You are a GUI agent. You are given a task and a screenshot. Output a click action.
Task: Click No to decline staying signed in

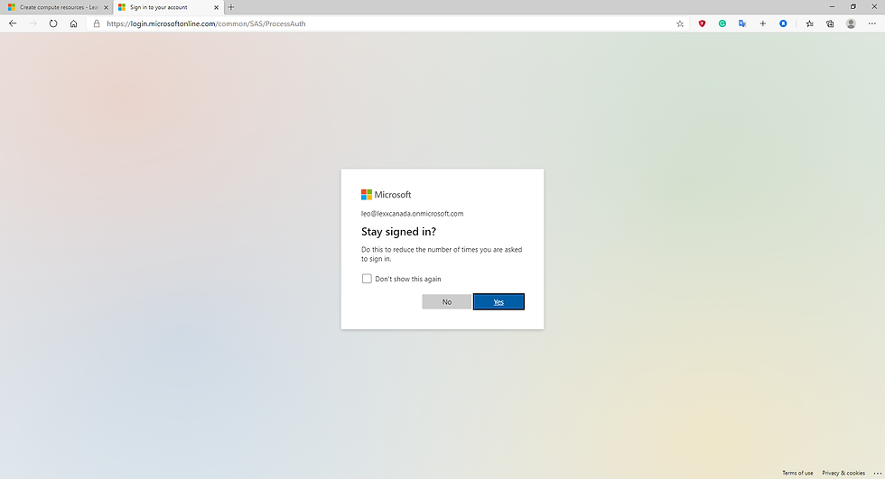(x=446, y=302)
